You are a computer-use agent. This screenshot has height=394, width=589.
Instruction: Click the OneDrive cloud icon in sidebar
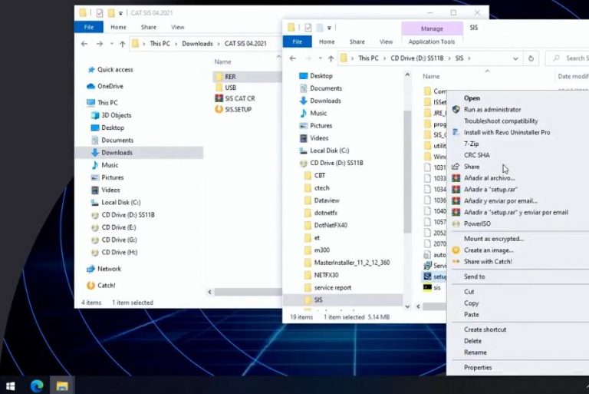point(90,86)
